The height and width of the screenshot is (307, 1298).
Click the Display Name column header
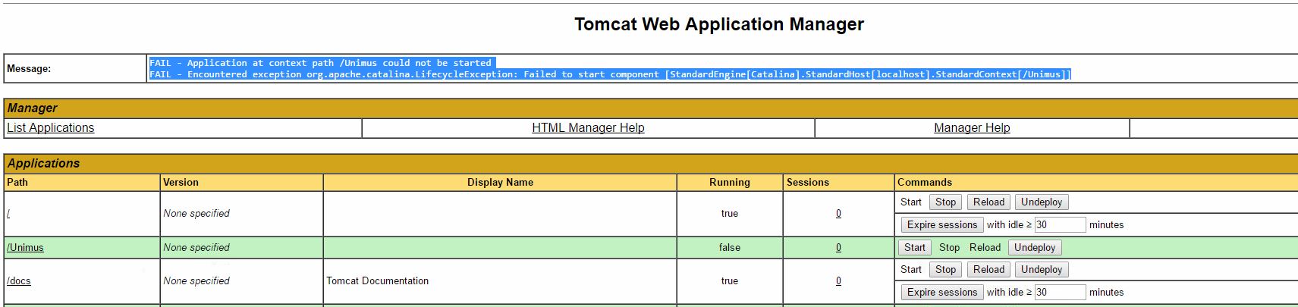(x=500, y=182)
